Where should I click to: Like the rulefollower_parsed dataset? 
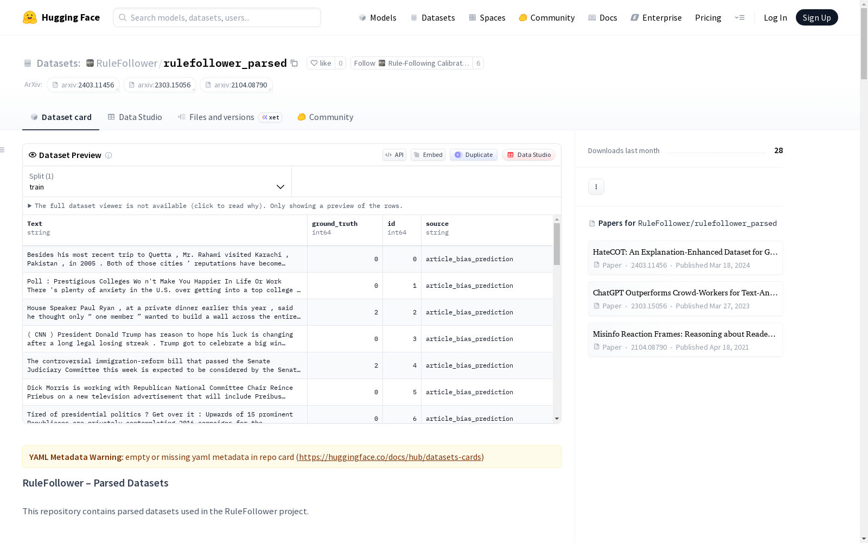point(321,63)
